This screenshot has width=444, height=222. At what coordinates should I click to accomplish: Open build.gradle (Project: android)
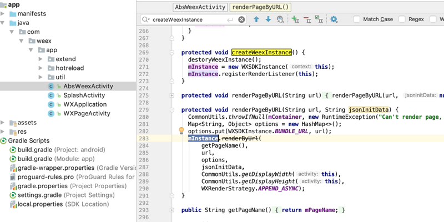tap(61, 150)
